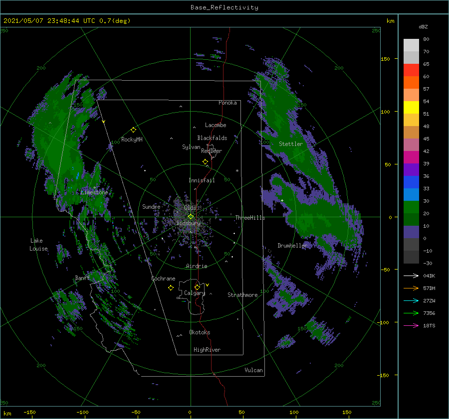Screen dimensions: 449x419
Task: Click the Ponoka city label
Action: (x=227, y=103)
